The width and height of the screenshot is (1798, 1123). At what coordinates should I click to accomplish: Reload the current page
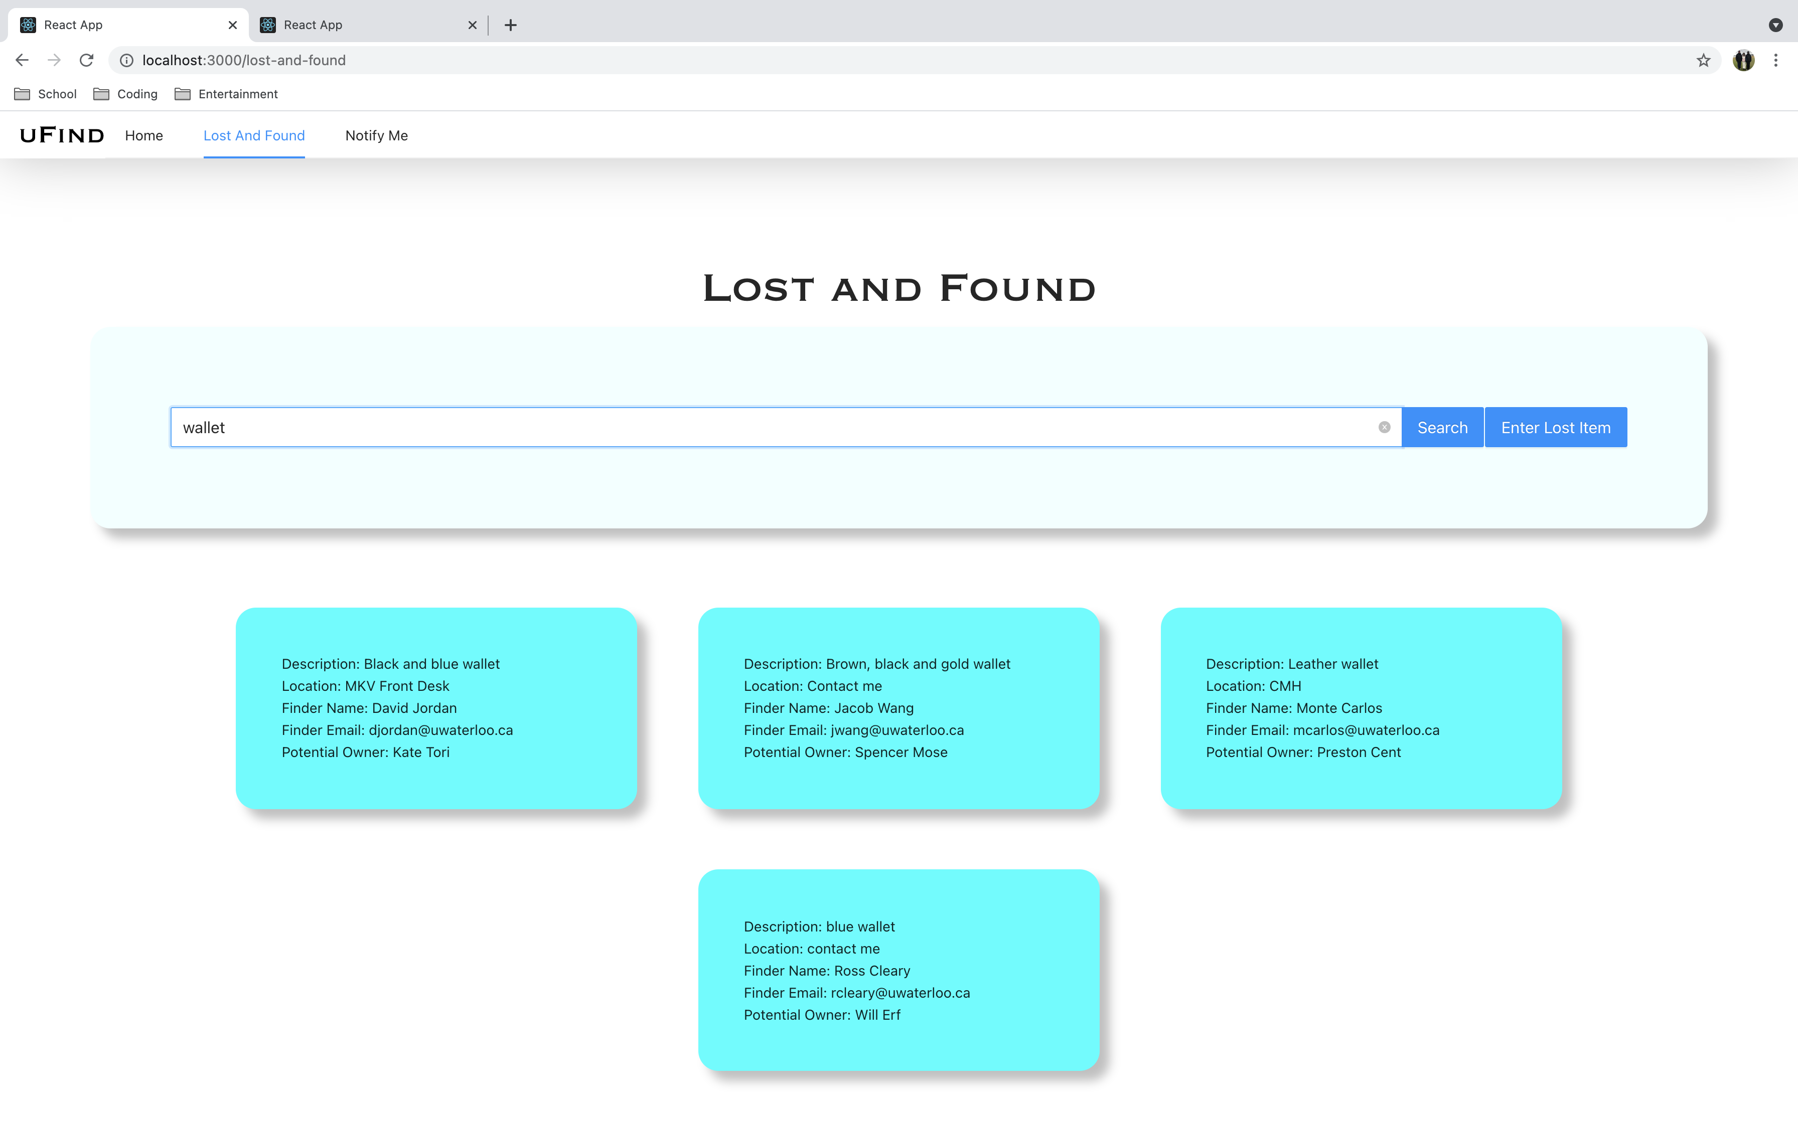pos(86,60)
